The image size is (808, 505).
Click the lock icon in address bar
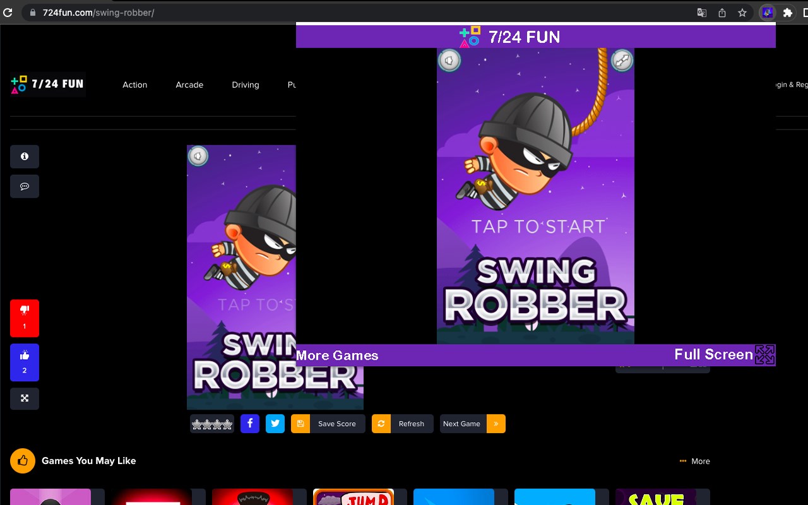tap(33, 13)
